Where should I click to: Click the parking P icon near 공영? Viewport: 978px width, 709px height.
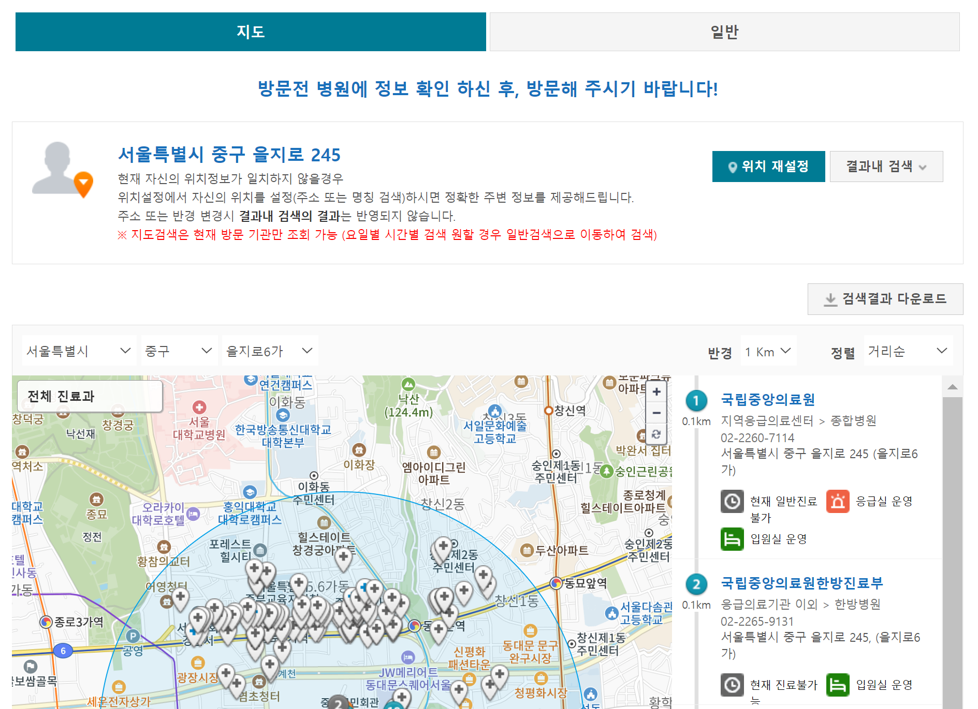point(133,636)
